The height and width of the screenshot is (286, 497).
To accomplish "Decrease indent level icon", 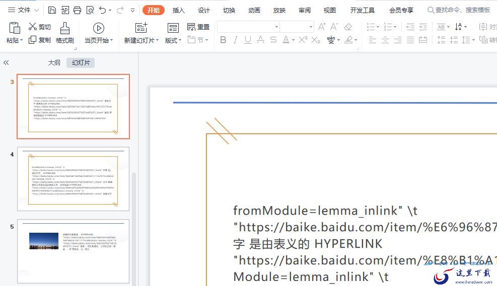I will pos(410,27).
